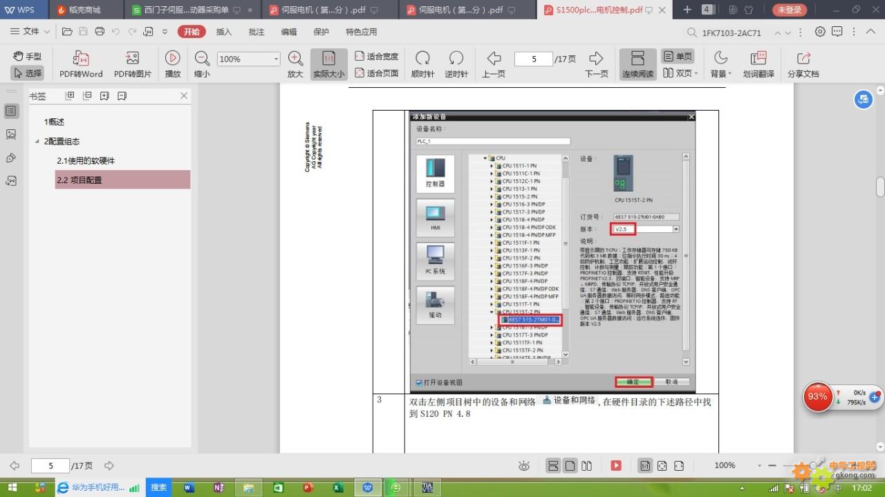885x497 pixels.
Task: Zoom out with 缩小 magnifier
Action: coord(202,64)
